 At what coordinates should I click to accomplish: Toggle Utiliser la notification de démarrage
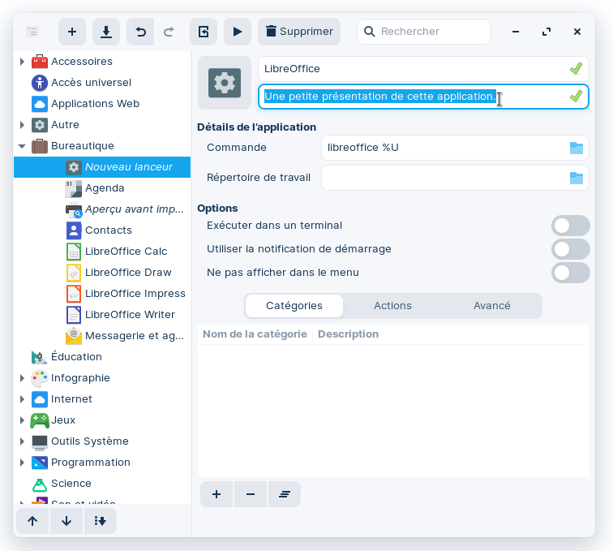coord(570,249)
